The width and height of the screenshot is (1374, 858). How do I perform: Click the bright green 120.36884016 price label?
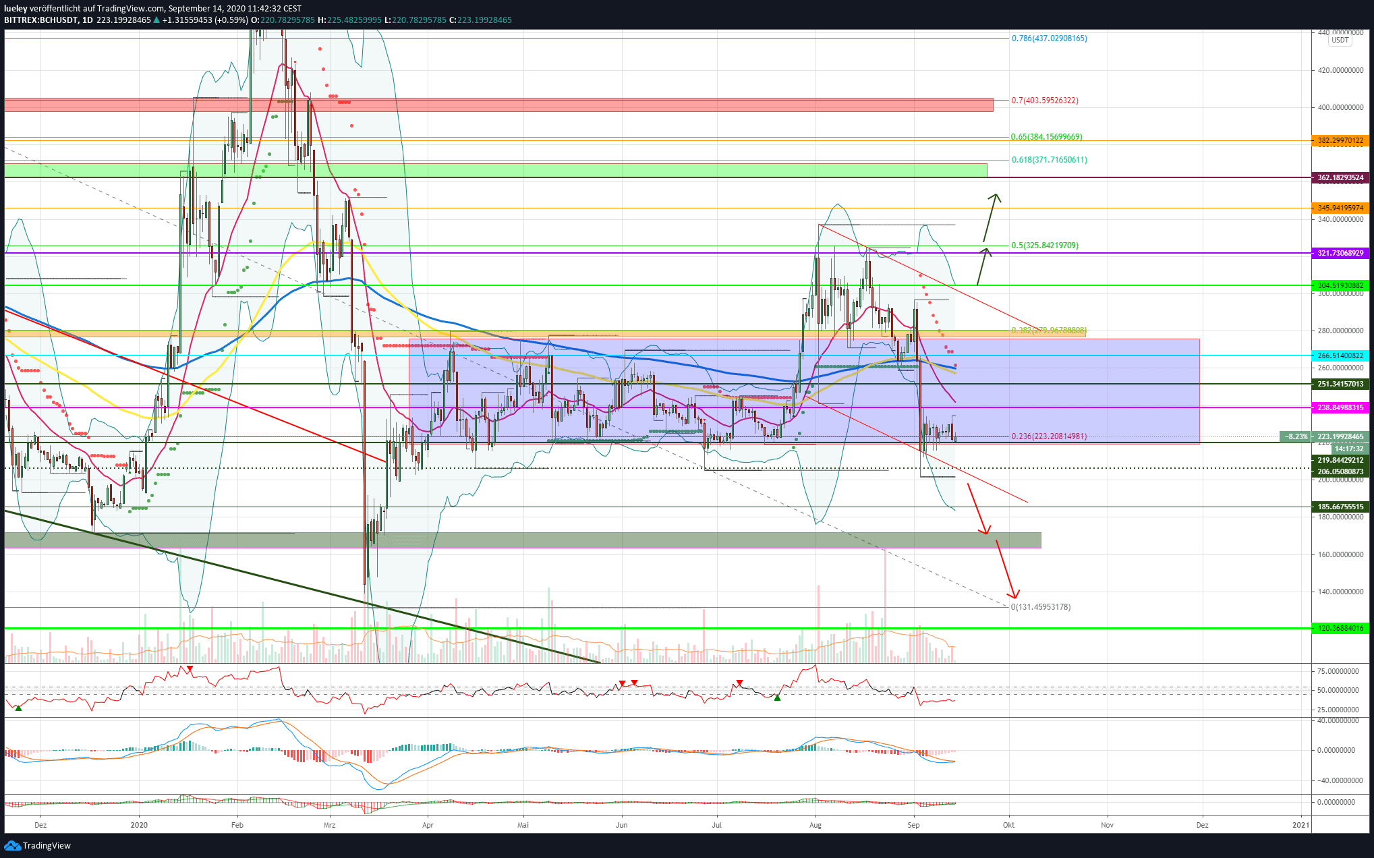click(1340, 628)
